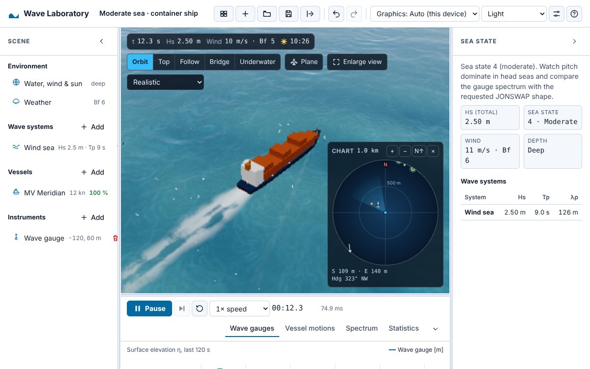The height and width of the screenshot is (369, 590).
Task: Open the Realistic render style dropdown
Action: [x=165, y=82]
